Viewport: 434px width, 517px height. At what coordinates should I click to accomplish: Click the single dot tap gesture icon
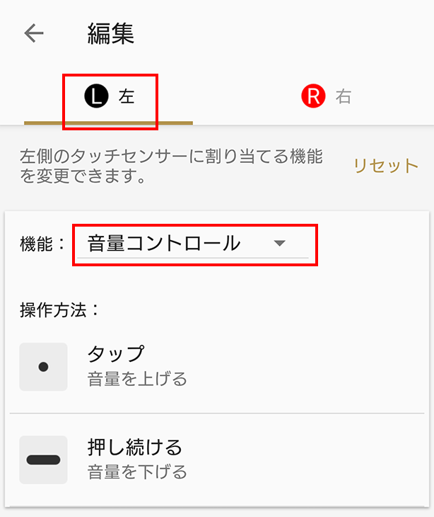pos(43,367)
